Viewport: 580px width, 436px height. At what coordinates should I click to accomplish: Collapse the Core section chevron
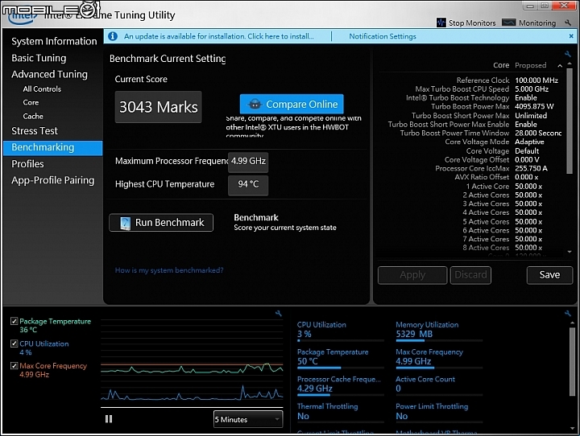(x=560, y=66)
